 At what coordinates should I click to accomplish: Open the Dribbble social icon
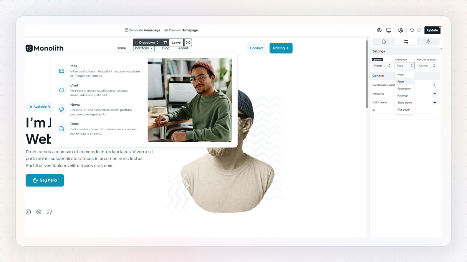pyautogui.click(x=39, y=212)
